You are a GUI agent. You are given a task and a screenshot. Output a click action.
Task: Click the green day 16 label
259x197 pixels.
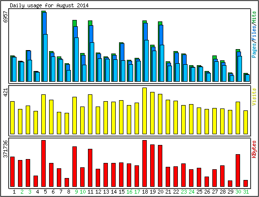(x=129, y=192)
